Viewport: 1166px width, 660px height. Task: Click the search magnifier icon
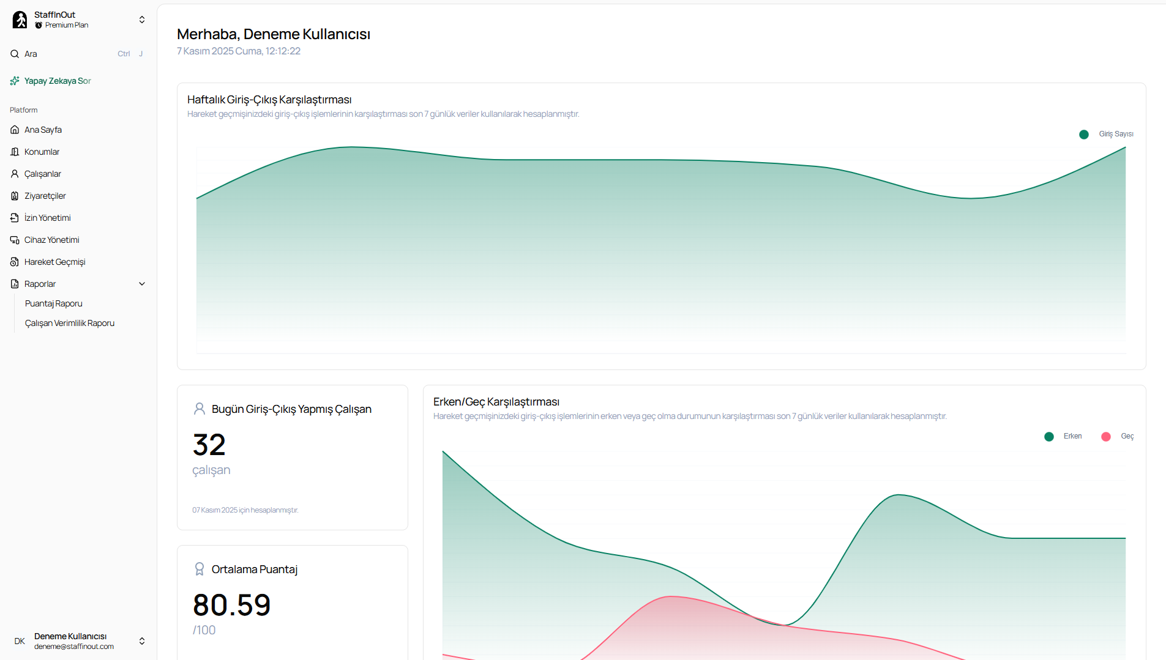point(15,54)
